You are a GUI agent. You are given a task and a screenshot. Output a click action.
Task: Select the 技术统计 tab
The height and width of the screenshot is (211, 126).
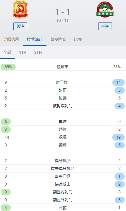(35, 39)
